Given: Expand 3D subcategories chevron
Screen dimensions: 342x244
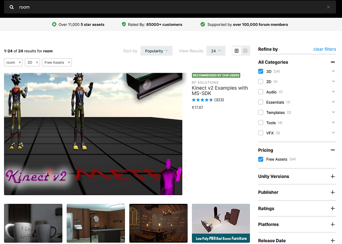Looking at the screenshot, I should click(x=333, y=71).
